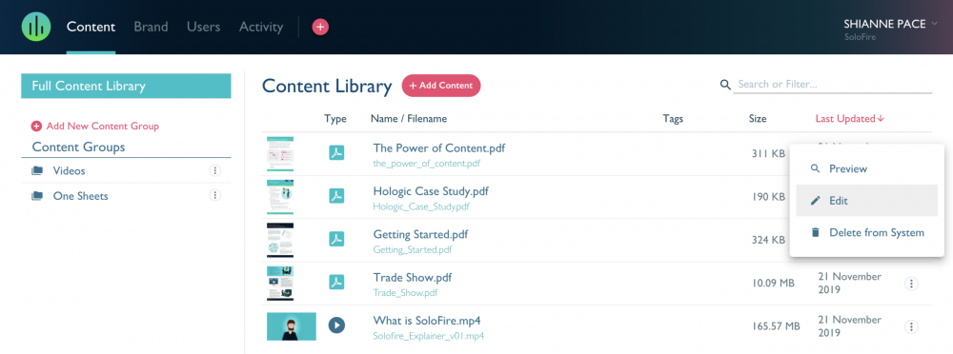Open options menu for Videos group

[214, 170]
